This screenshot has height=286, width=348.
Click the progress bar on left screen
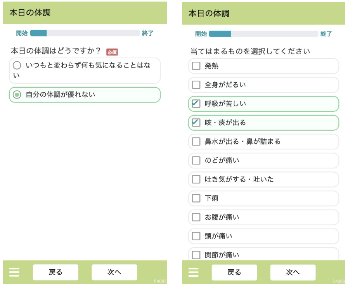pyautogui.click(x=85, y=33)
